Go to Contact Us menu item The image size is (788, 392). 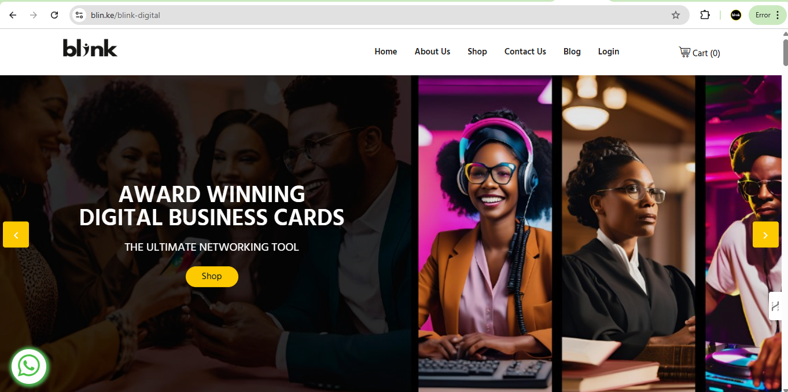[525, 52]
